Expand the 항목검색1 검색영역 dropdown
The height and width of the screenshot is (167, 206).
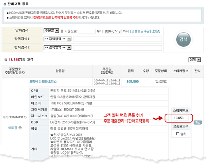coord(57,39)
